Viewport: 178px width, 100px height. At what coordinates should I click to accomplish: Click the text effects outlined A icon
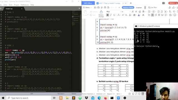[x=130, y=15]
